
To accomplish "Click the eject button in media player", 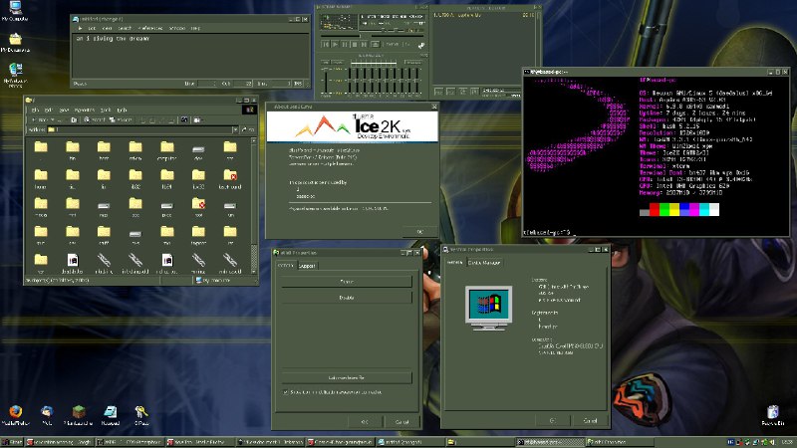I will click(376, 45).
